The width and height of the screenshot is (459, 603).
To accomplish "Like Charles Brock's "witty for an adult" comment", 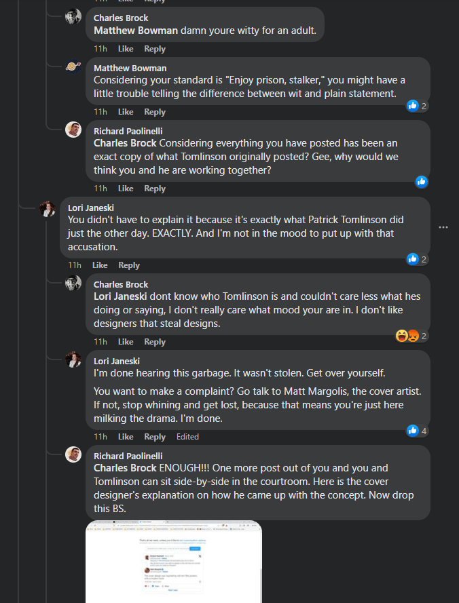I will tap(126, 49).
